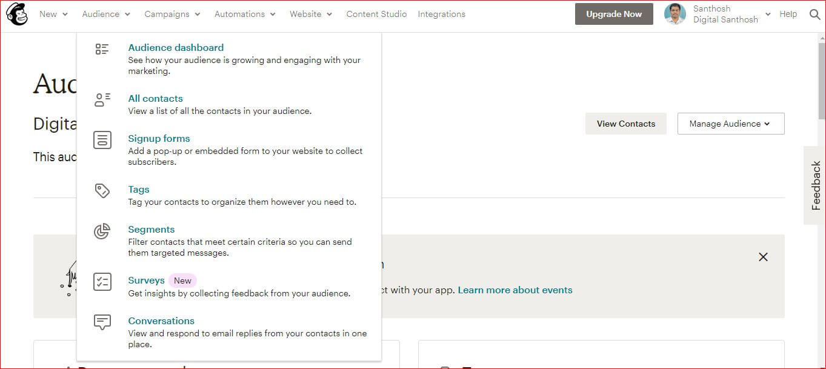Click the Segments pie chart icon

tap(102, 231)
